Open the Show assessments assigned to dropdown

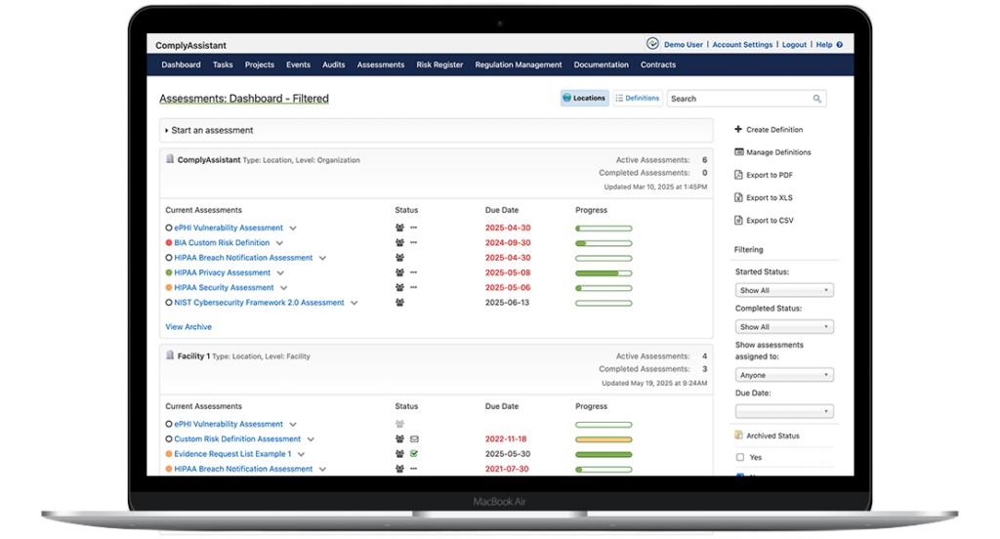pos(783,375)
